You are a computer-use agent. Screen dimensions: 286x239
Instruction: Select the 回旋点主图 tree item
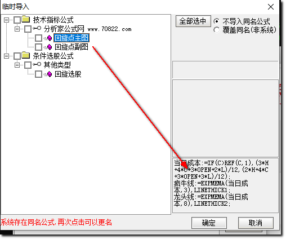71,38
